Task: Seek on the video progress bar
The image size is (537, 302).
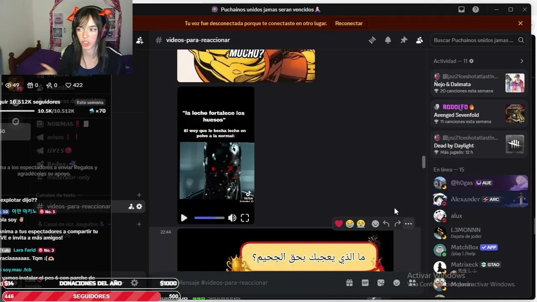Action: (x=209, y=218)
